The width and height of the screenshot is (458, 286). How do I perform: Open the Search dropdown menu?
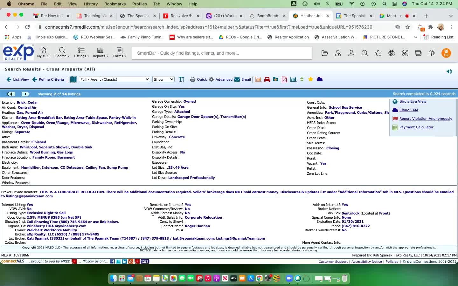point(62,52)
